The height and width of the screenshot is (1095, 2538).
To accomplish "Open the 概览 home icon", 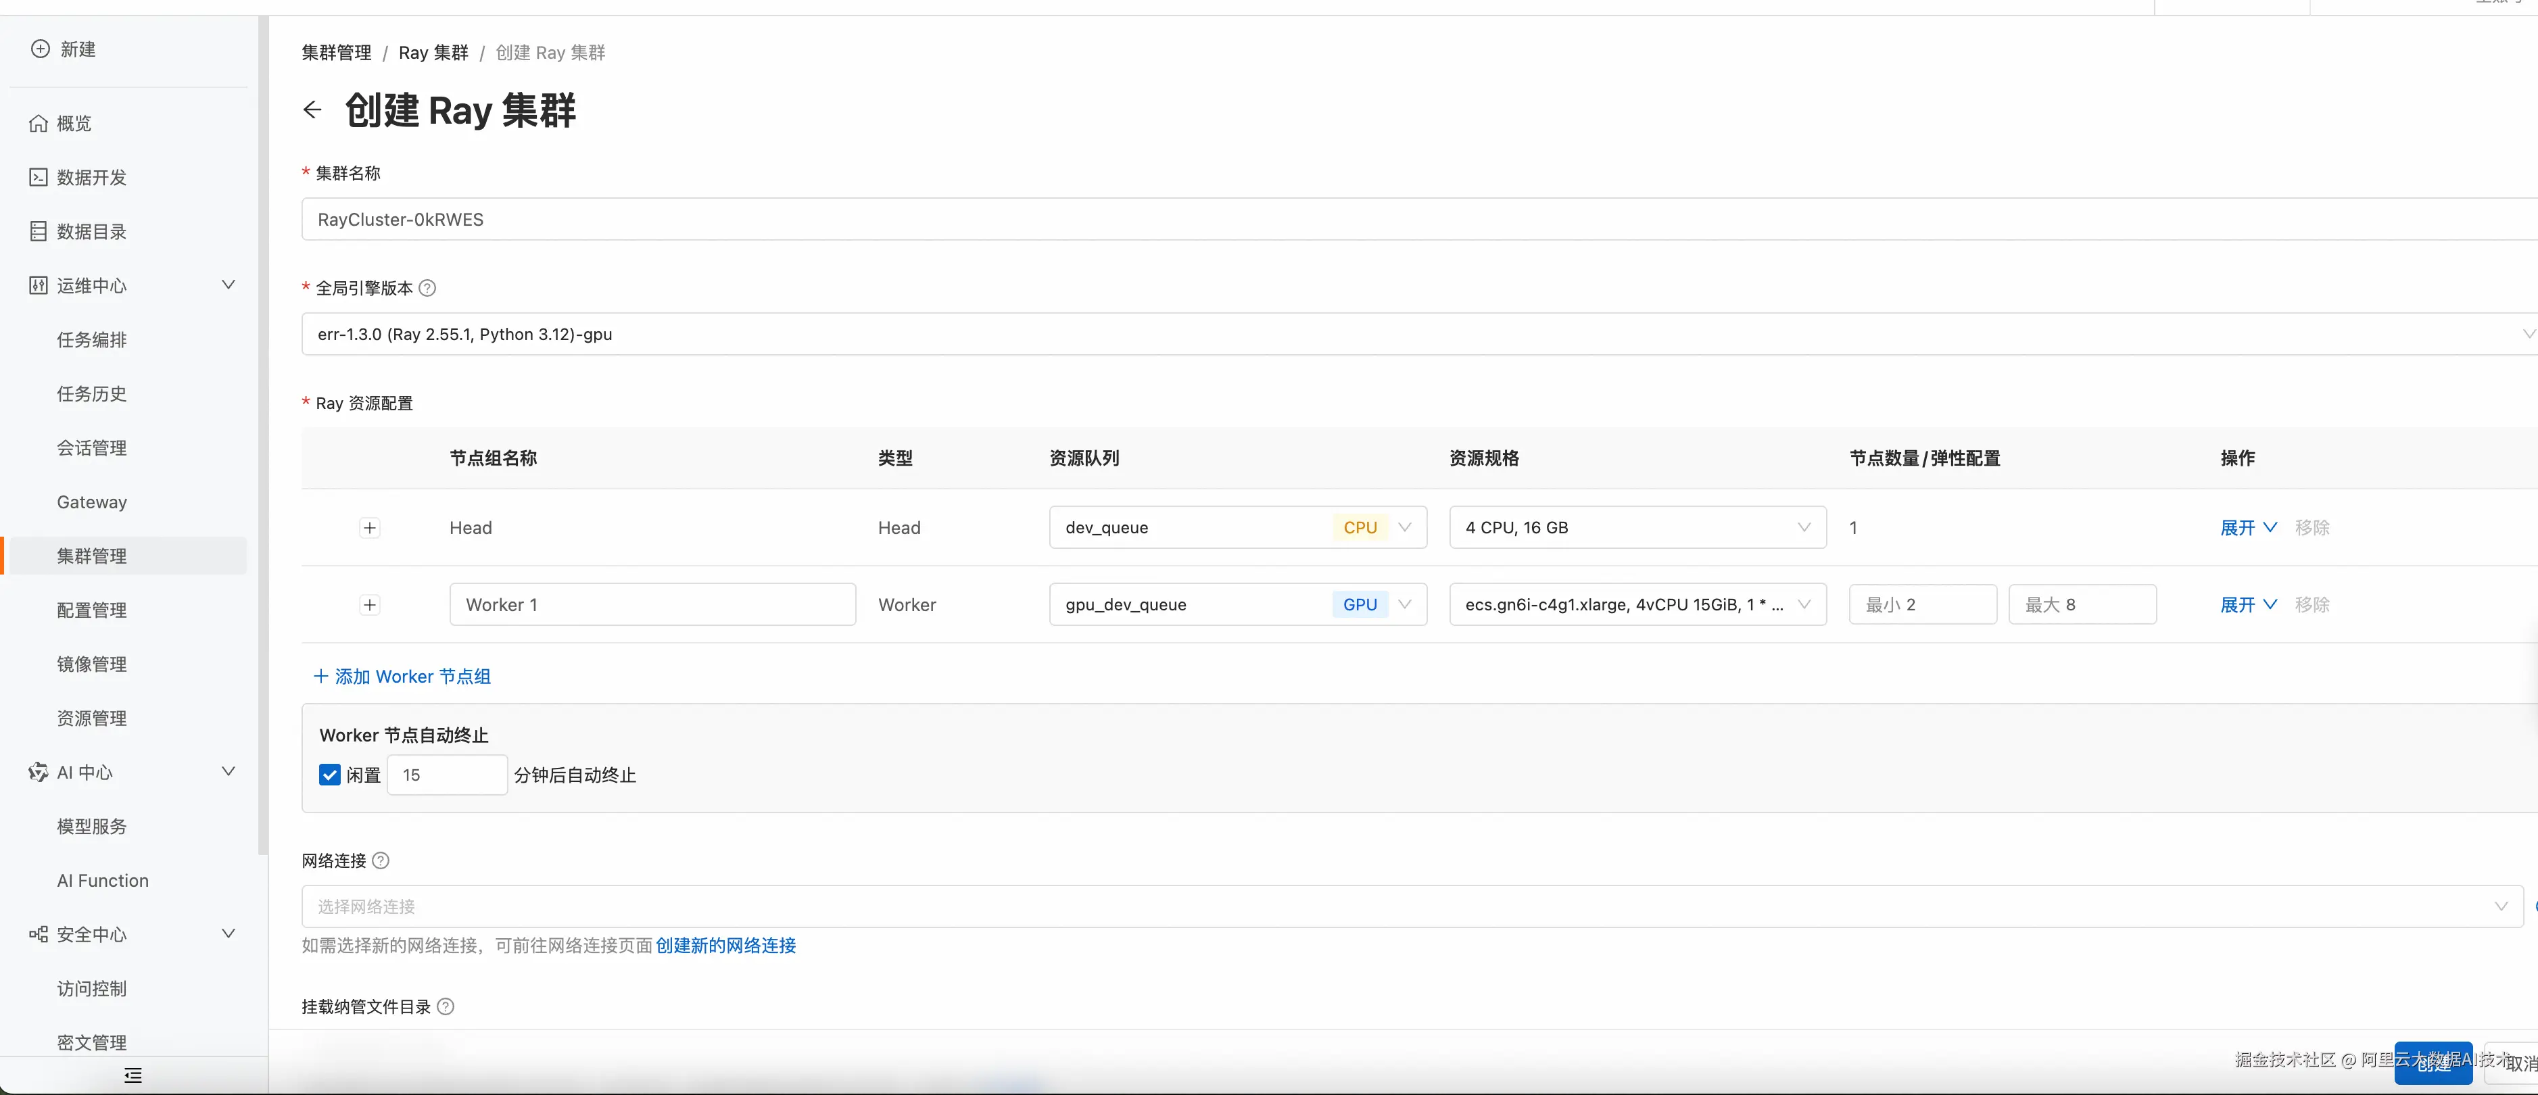I will point(39,123).
